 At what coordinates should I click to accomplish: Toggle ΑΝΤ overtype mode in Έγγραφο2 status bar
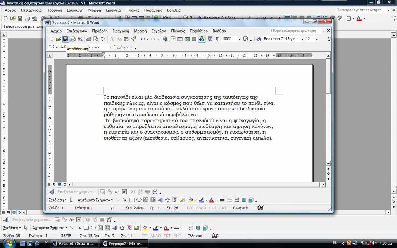[x=223, y=208]
